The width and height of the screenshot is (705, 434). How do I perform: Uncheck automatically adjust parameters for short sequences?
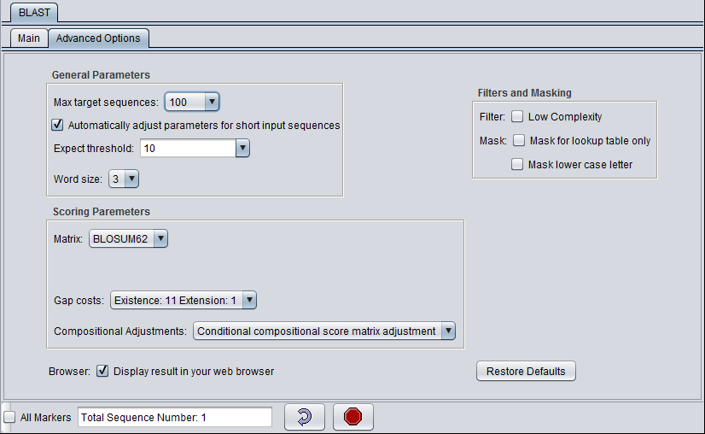pos(58,126)
